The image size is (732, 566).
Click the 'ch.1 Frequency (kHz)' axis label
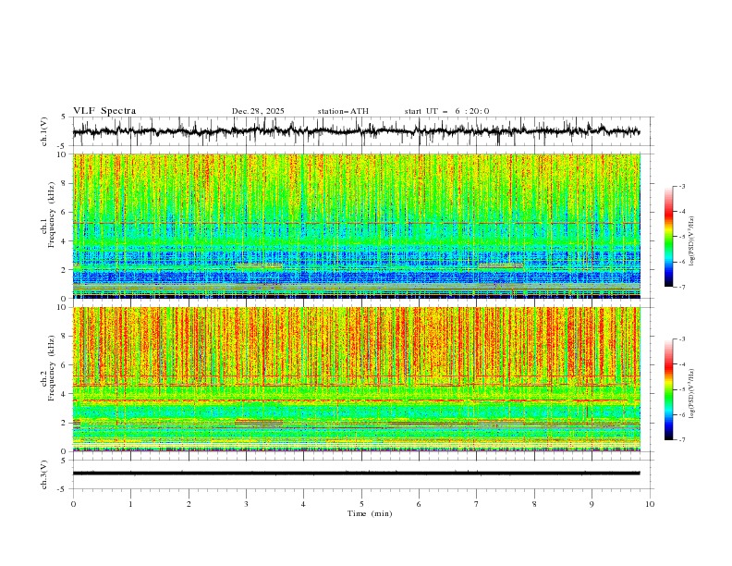[x=48, y=215]
